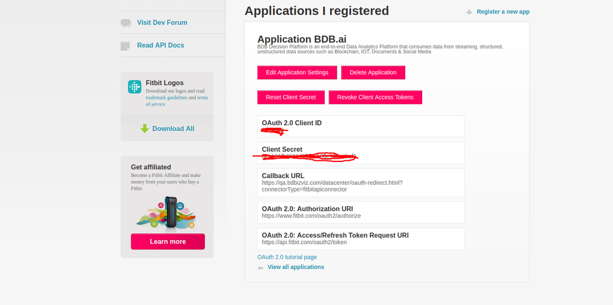This screenshot has height=305, width=613.
Task: Click Reset Client Secret button
Action: coord(291,98)
